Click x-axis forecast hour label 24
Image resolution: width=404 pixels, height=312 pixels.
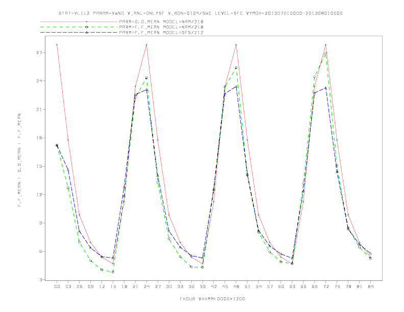pos(146,287)
